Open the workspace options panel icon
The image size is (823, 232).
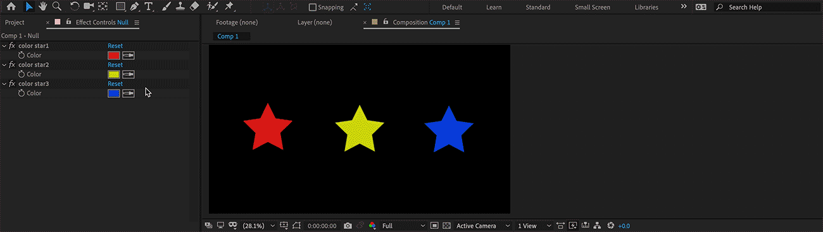pyautogui.click(x=701, y=7)
